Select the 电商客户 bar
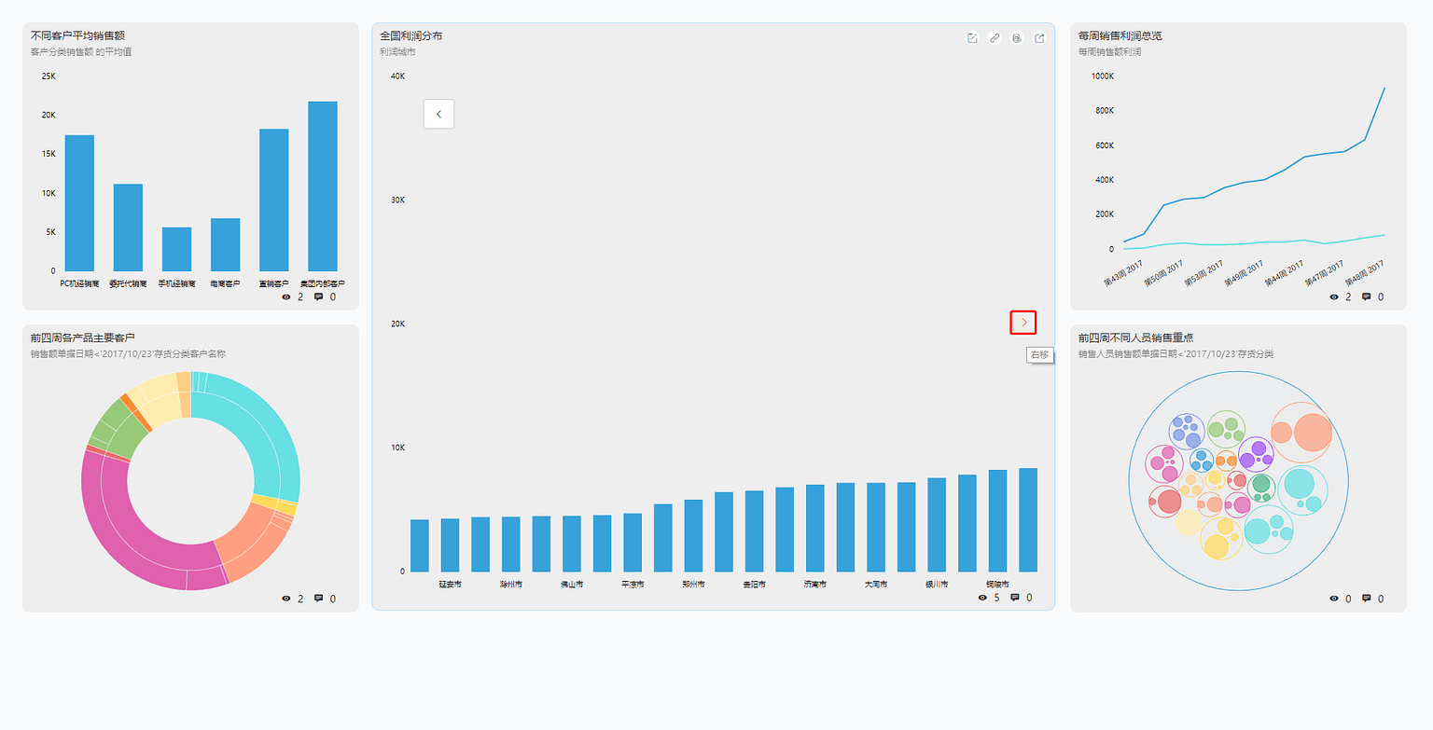The width and height of the screenshot is (1433, 730). tap(225, 245)
